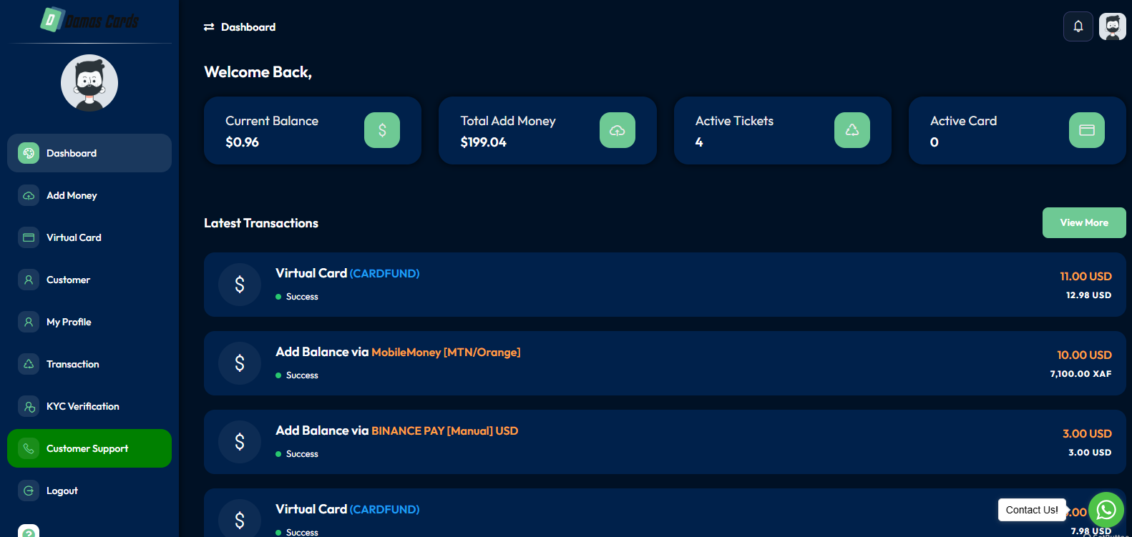Screen dimensions: 1132x537
Task: Click the card icon on Active Card tile
Action: tap(1087, 130)
